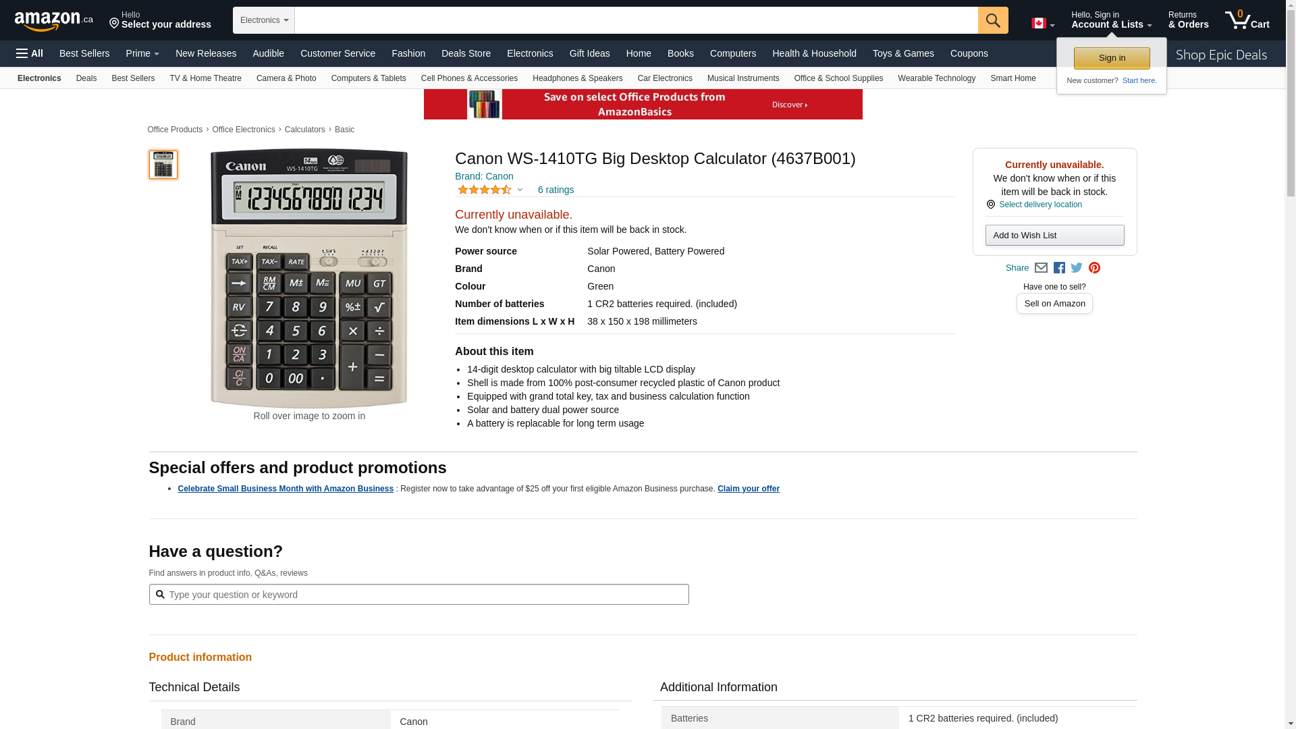Share product on Twitter icon
Viewport: 1296px width, 729px height.
(1077, 268)
